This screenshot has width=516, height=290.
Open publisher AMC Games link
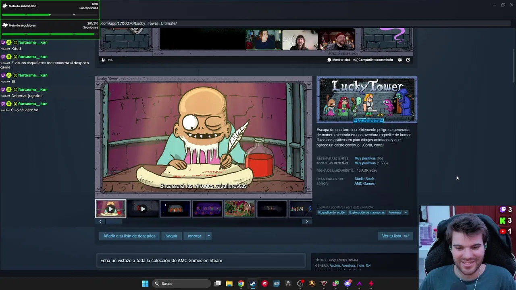coord(364,184)
